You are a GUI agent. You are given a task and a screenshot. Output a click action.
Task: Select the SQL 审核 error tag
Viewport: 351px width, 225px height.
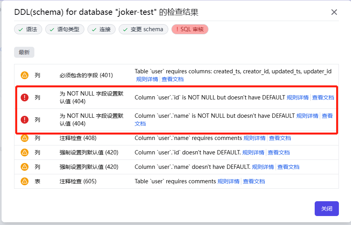(x=190, y=29)
